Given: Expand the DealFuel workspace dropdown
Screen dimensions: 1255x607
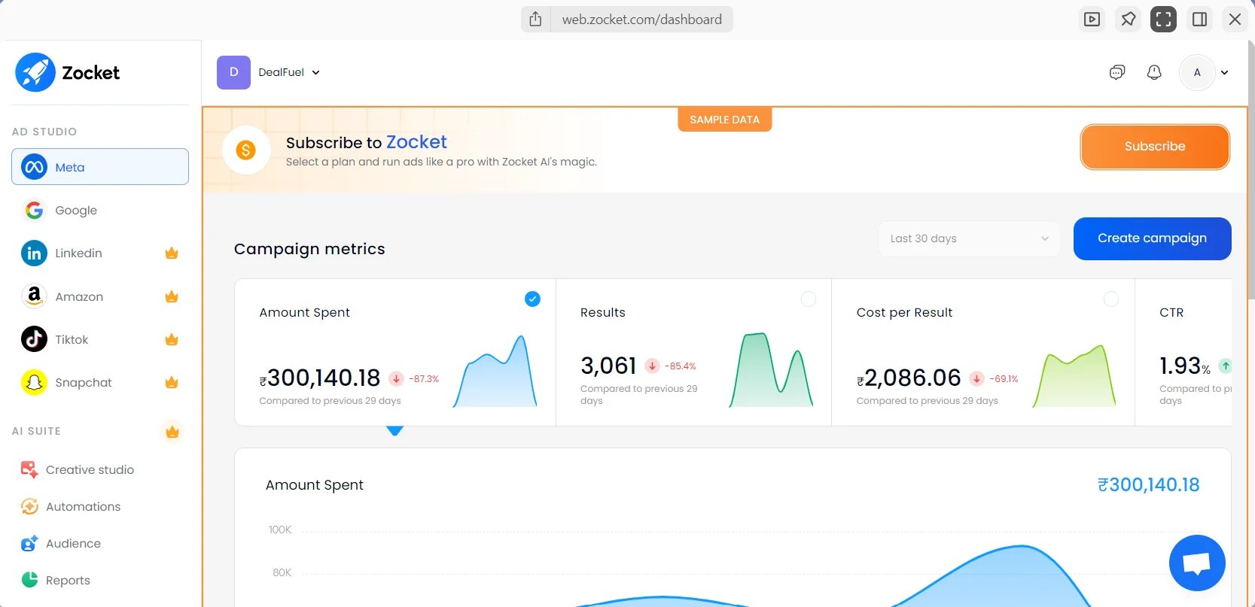Looking at the screenshot, I should (x=316, y=72).
